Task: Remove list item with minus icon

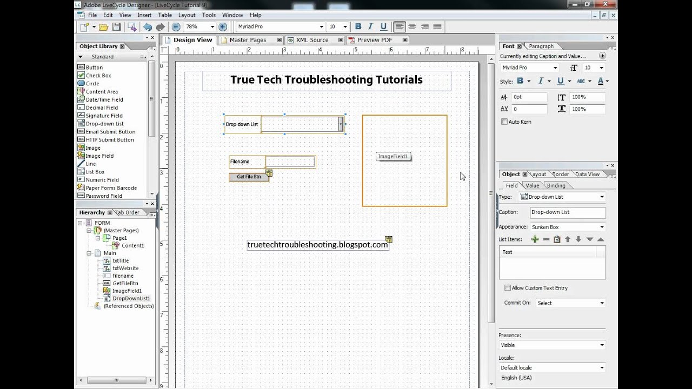Action: pyautogui.click(x=546, y=239)
